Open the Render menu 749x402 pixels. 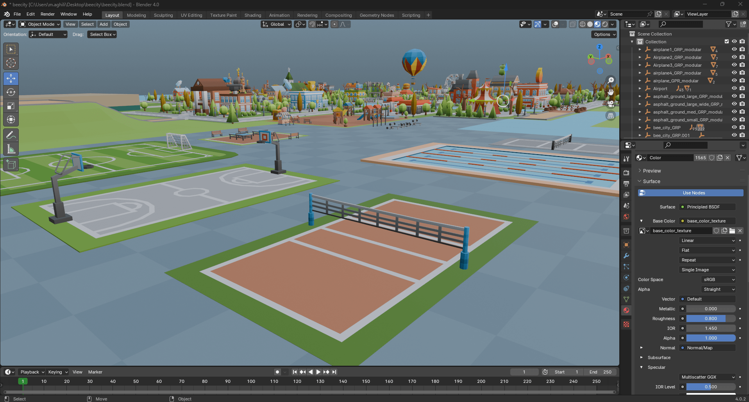(x=47, y=14)
